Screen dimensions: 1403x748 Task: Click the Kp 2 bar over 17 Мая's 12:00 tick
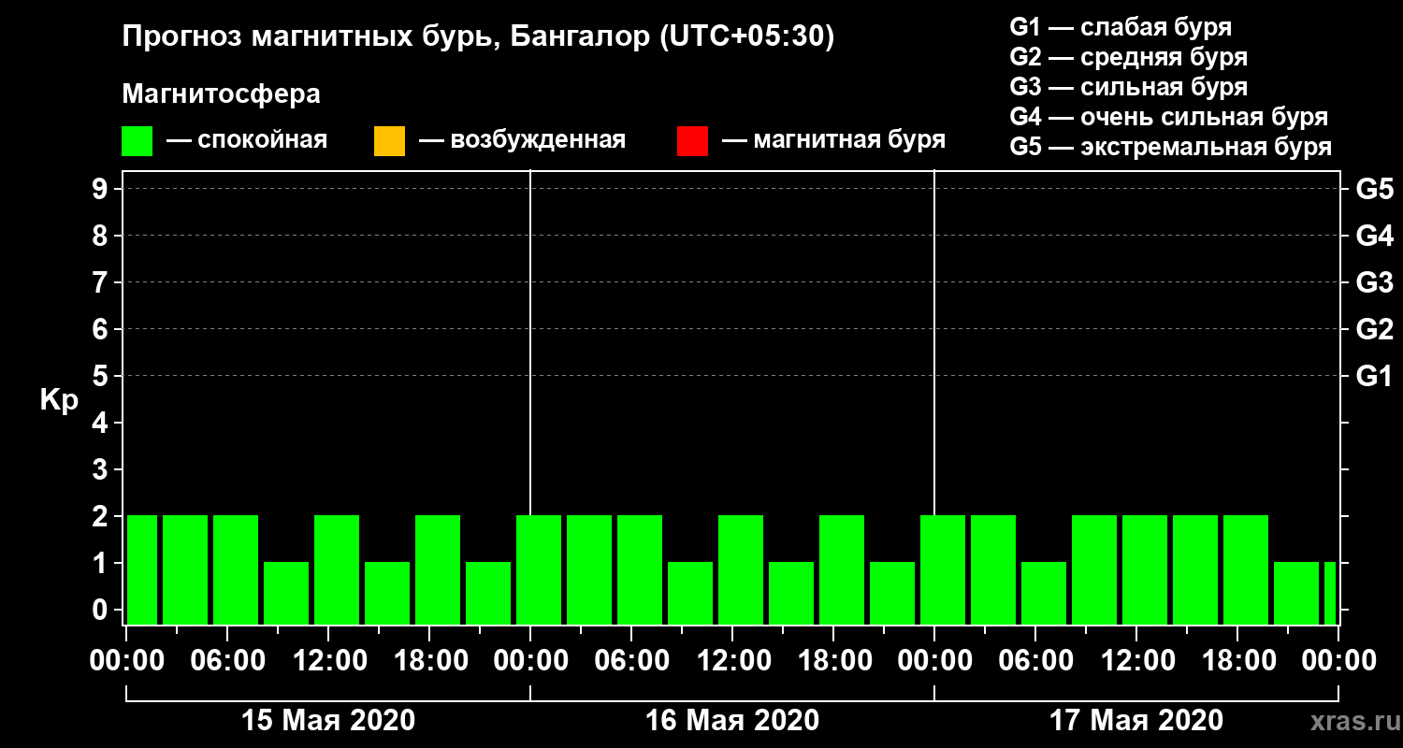(x=1145, y=569)
